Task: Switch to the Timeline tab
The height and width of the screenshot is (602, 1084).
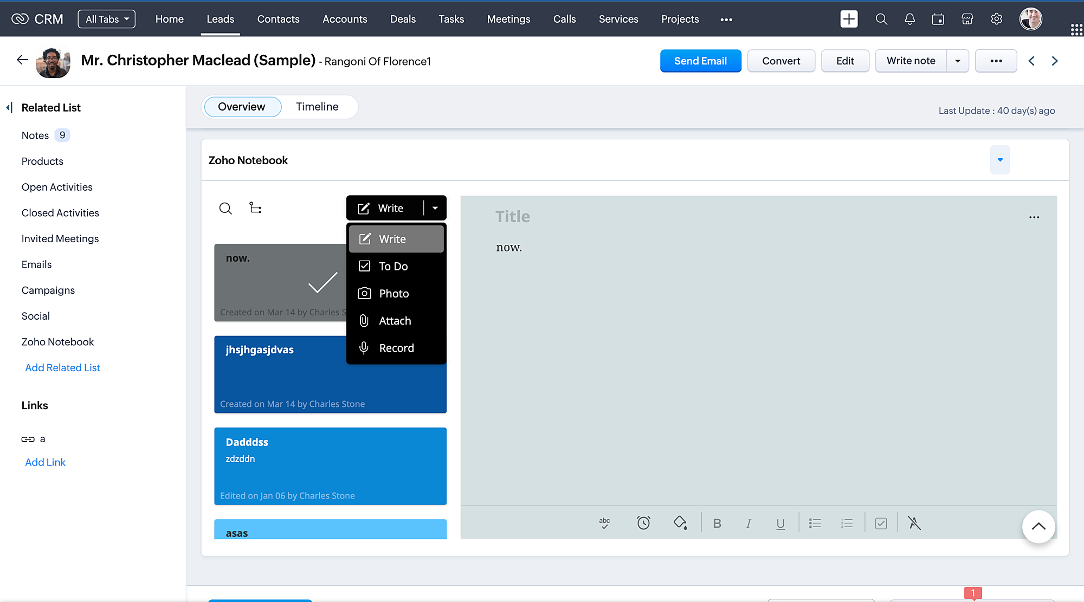Action: tap(317, 107)
